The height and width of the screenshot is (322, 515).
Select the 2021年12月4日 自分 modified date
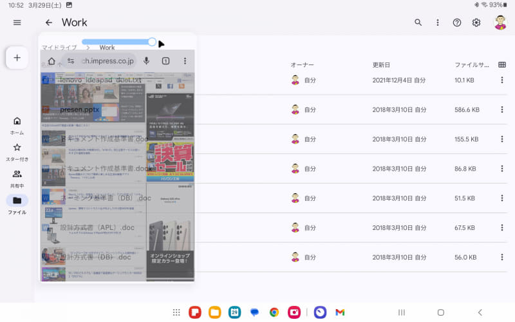point(398,80)
